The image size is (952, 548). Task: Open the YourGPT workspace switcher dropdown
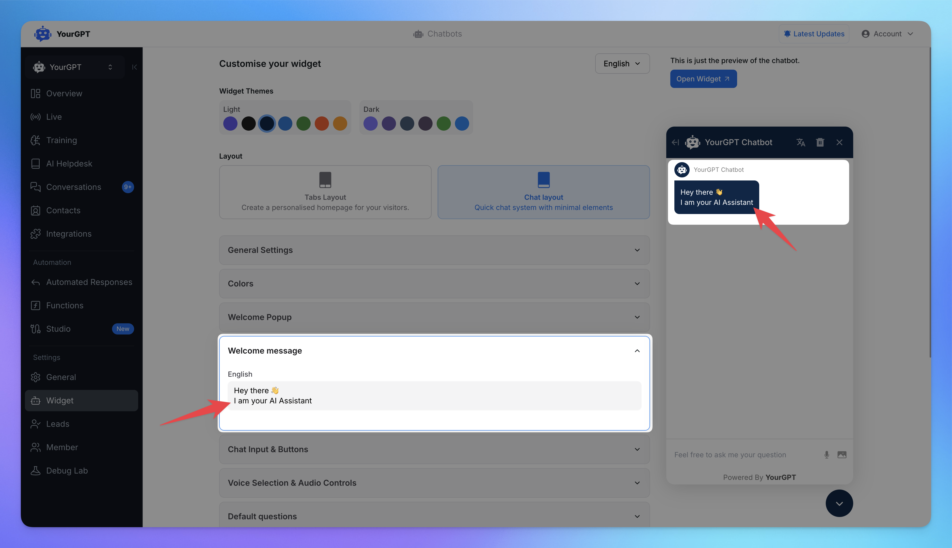click(75, 67)
